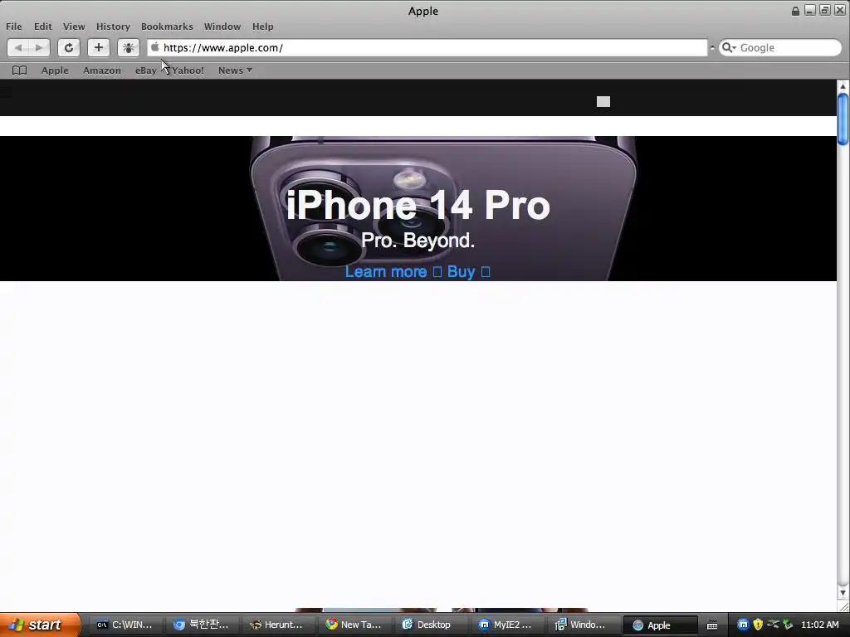This screenshot has height=637, width=850.
Task: Open the Windows start menu
Action: (x=40, y=625)
